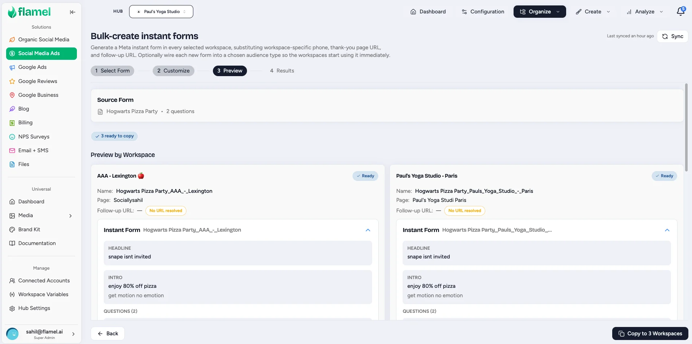Click the flamel logo
The image size is (692, 344).
(29, 12)
